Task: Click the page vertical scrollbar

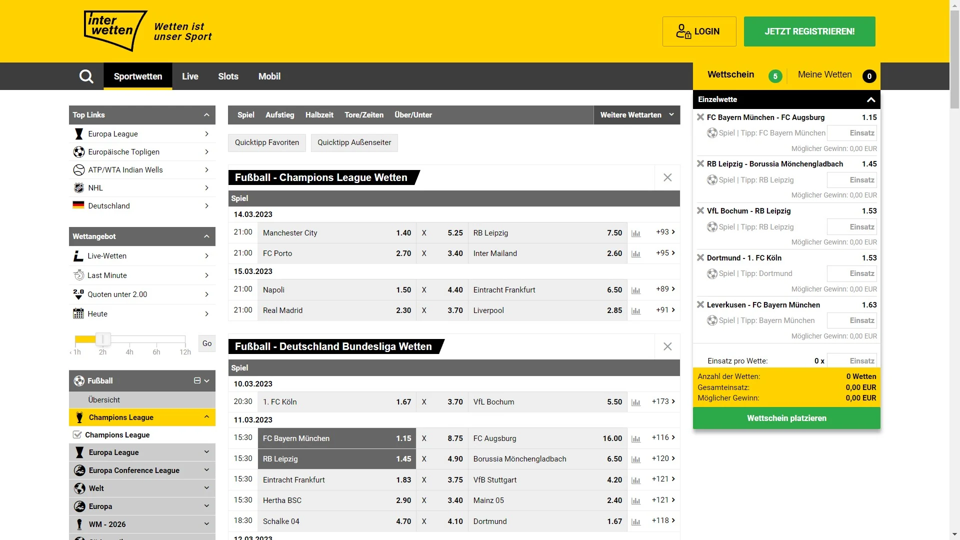Action: 954,60
